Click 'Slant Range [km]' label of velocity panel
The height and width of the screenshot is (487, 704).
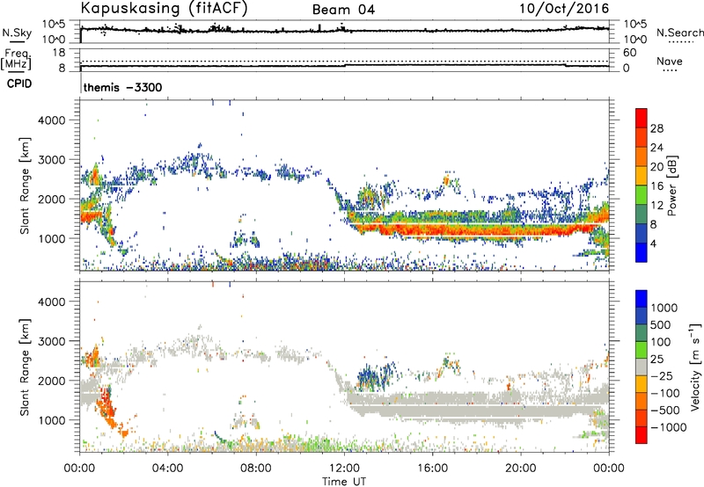click(25, 367)
